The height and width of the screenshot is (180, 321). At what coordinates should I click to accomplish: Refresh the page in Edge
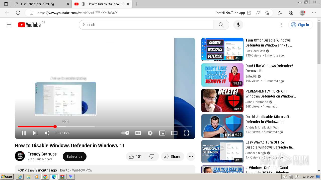tap(18, 13)
